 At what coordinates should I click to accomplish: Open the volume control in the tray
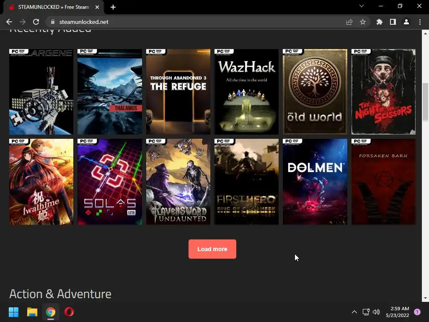(377, 312)
